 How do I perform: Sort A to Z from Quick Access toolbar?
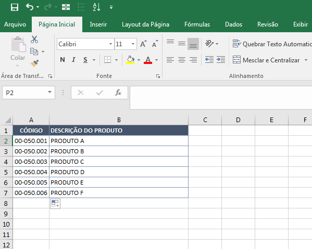[x=97, y=7]
